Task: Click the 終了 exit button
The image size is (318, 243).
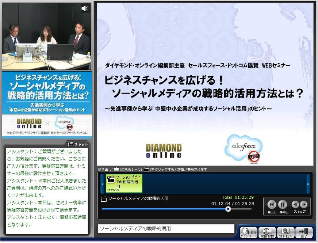Action: 304,233
